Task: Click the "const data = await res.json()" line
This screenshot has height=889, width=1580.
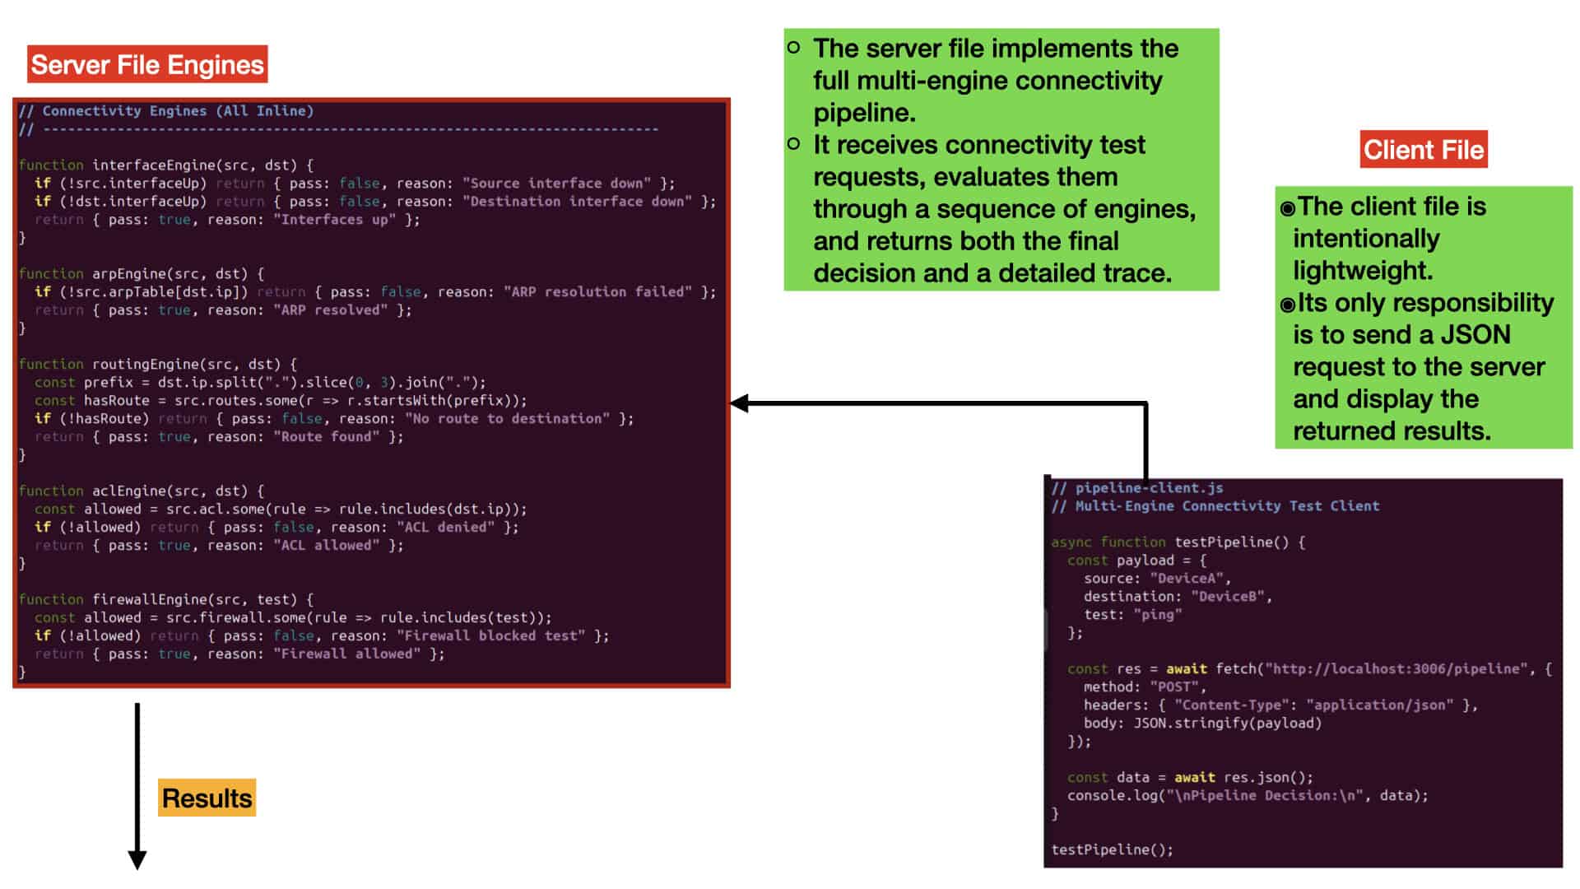Action: (1191, 778)
